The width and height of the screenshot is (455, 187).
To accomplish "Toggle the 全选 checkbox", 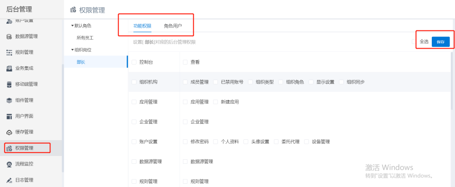I will (415, 41).
